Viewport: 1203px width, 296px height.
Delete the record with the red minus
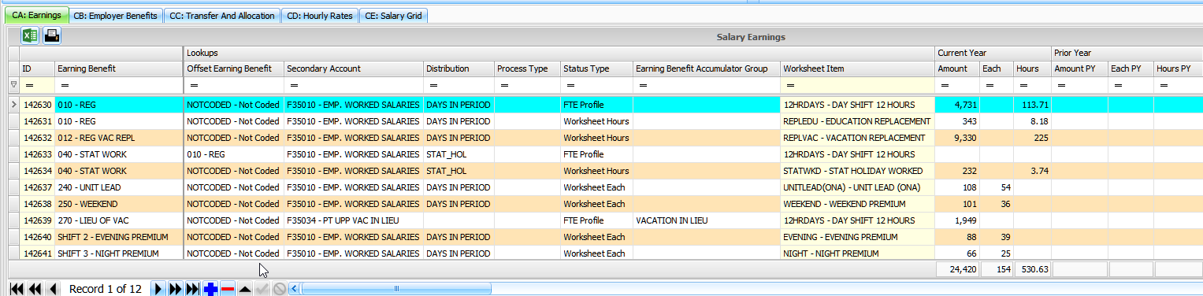228,289
